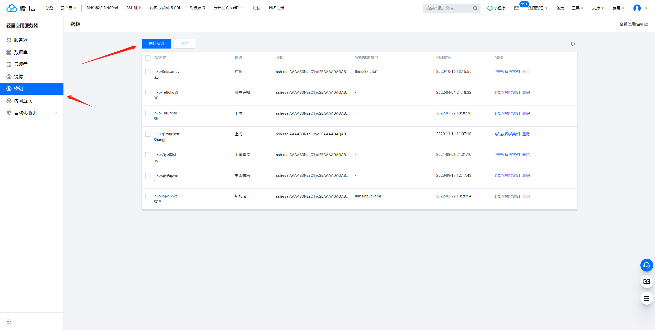Open the 费用 dropdown menu
The image size is (655, 330).
click(x=618, y=8)
